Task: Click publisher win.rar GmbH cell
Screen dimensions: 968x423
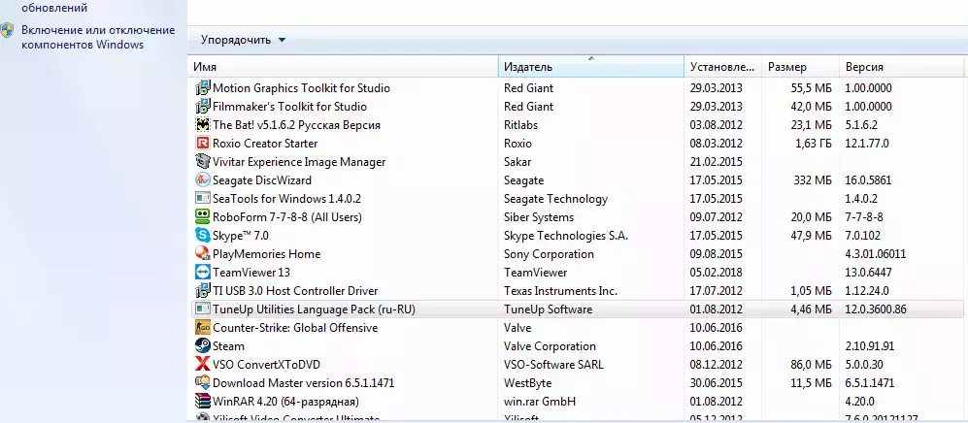Action: (x=540, y=402)
